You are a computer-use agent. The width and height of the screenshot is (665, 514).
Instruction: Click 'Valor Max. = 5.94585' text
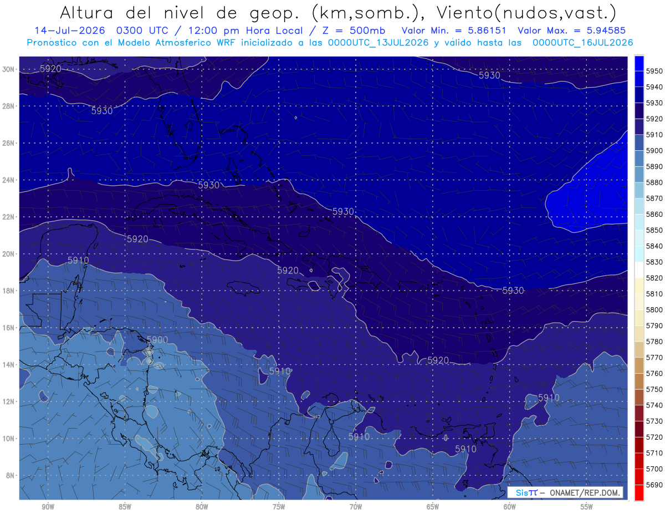(571, 30)
